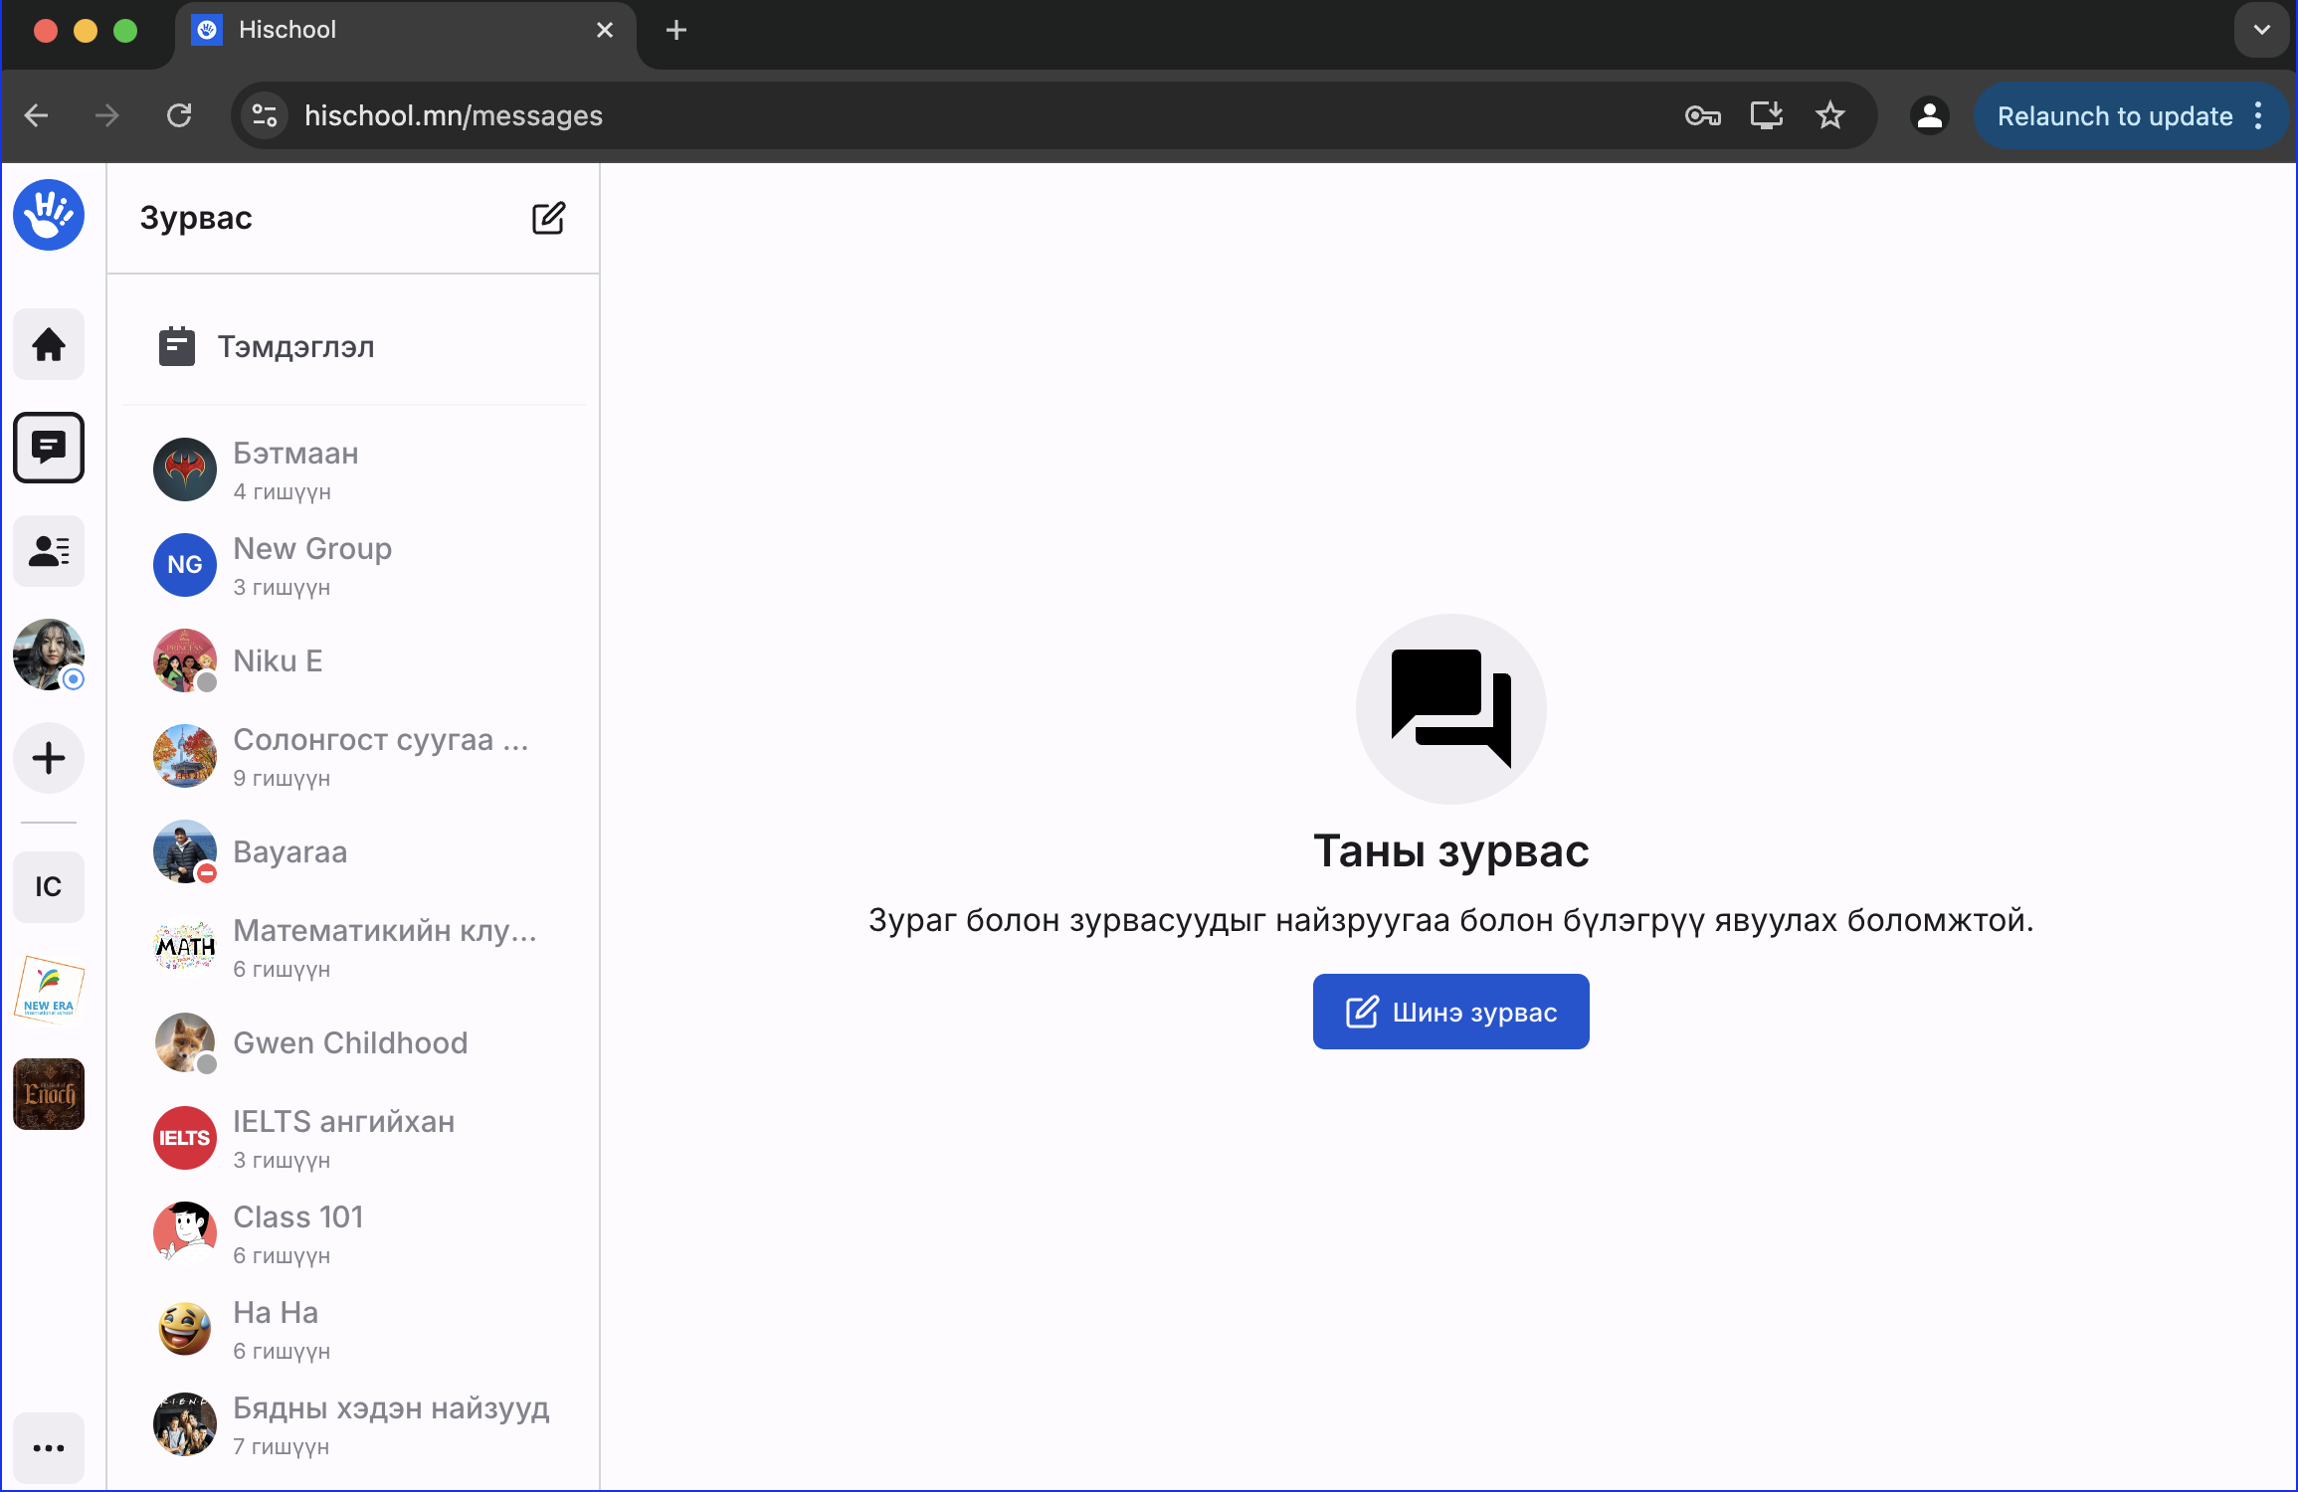Image resolution: width=2298 pixels, height=1492 pixels.
Task: Open the three-dots more menu at sidebar bottom
Action: tap(48, 1447)
